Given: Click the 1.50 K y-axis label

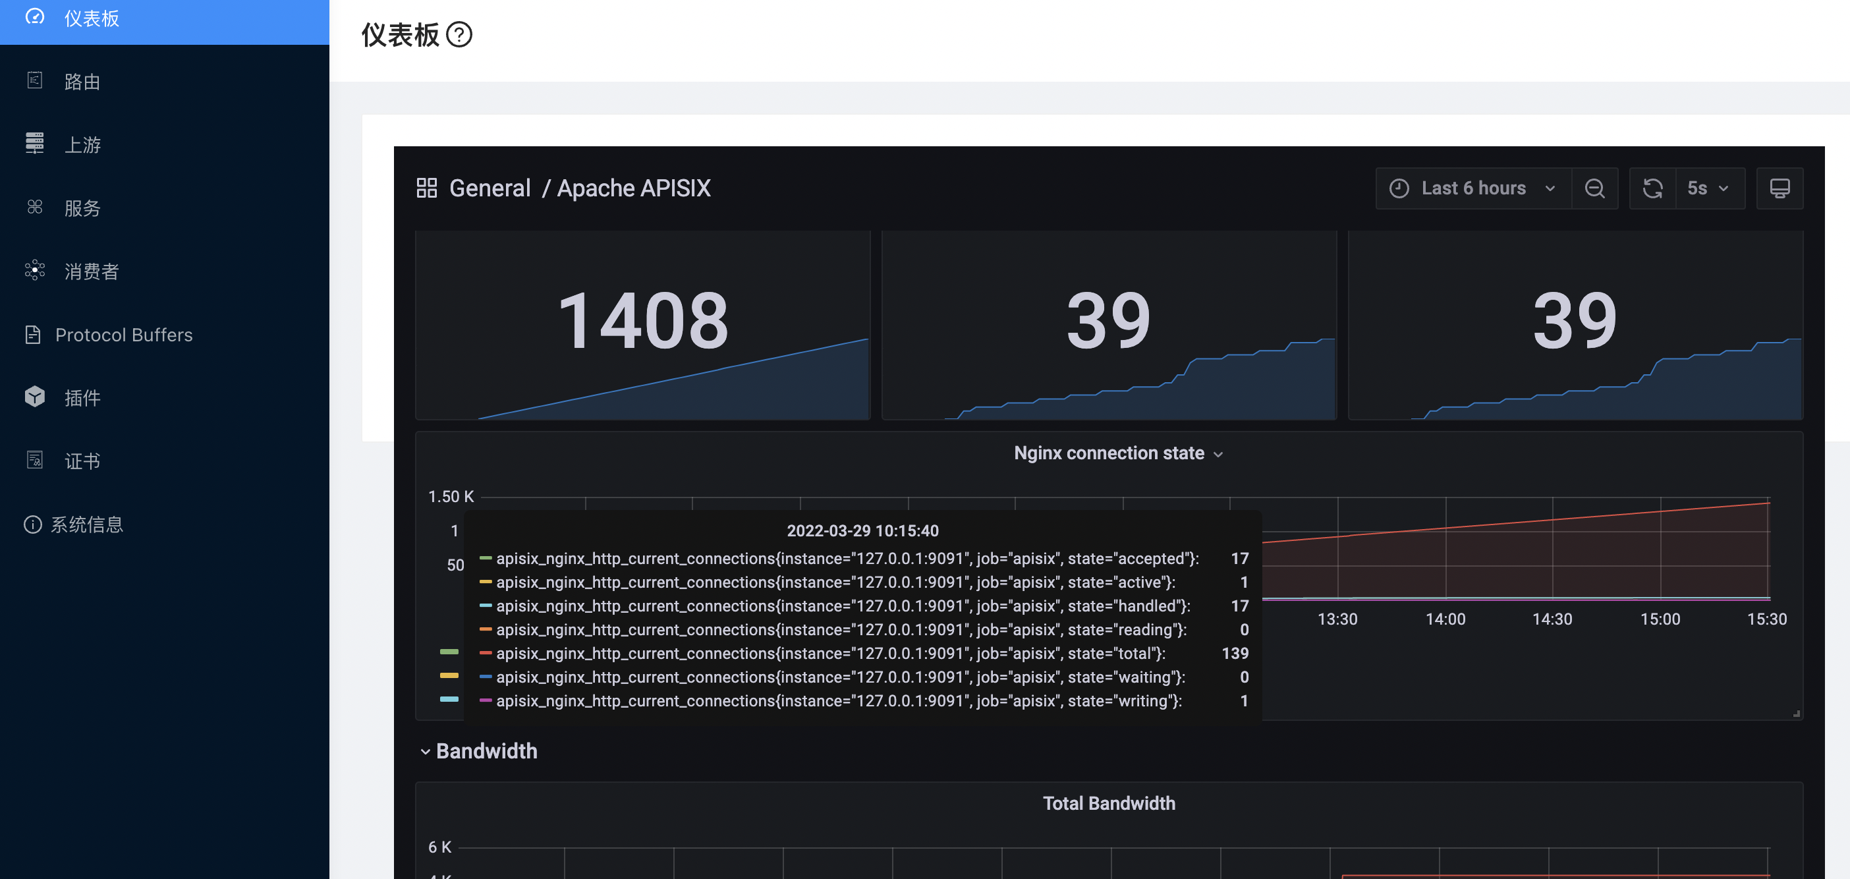Looking at the screenshot, I should coord(451,496).
